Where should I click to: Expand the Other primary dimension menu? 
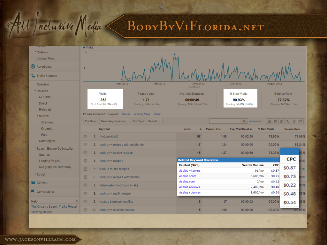(158, 114)
